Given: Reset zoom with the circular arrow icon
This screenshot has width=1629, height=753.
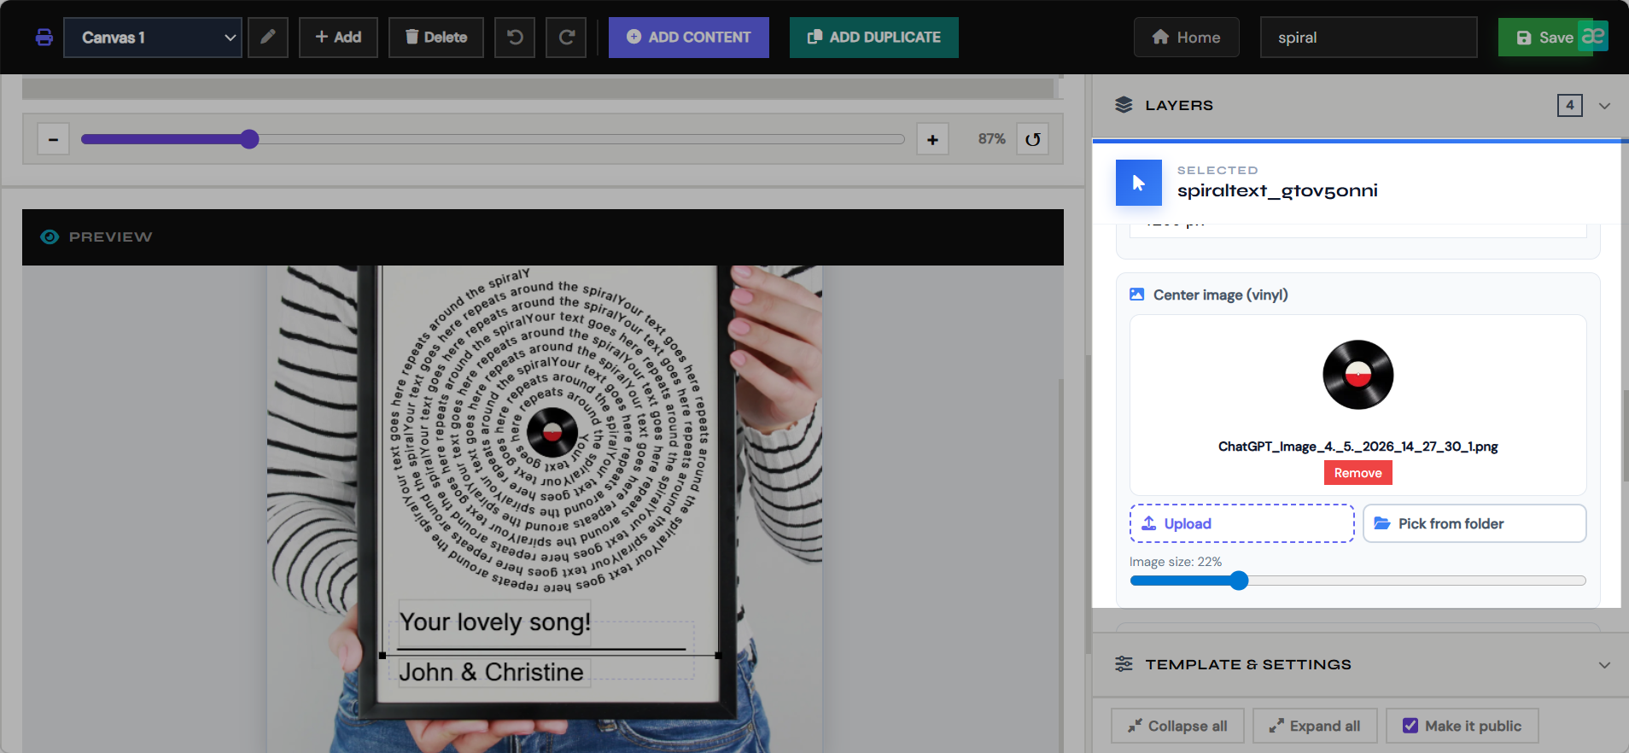Looking at the screenshot, I should (1033, 139).
